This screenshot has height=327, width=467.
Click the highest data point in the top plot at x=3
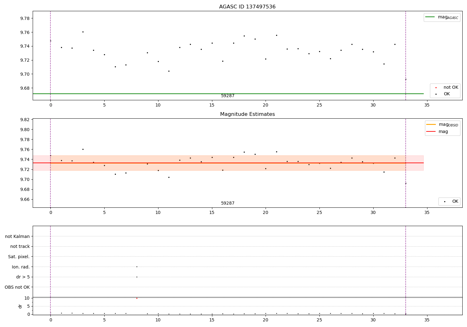coord(83,32)
